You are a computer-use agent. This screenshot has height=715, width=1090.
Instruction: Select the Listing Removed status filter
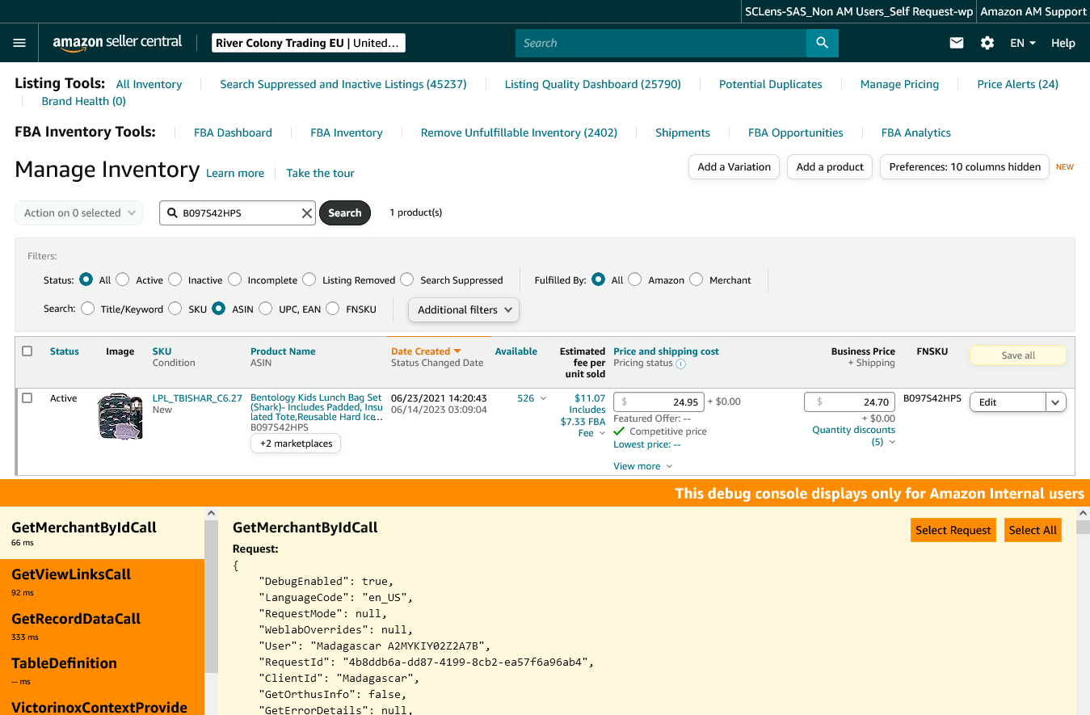(309, 280)
